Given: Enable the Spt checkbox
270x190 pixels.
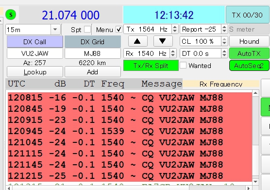Looking at the screenshot, I should (x=87, y=29).
